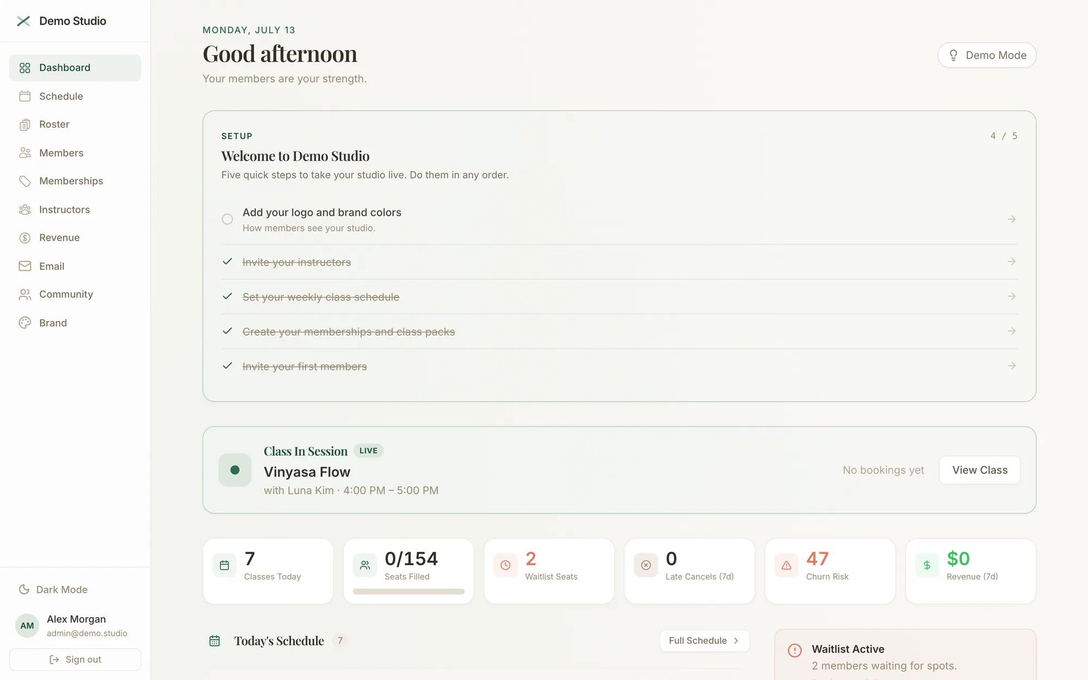Click the 47 Churn Risk value

coord(818,559)
